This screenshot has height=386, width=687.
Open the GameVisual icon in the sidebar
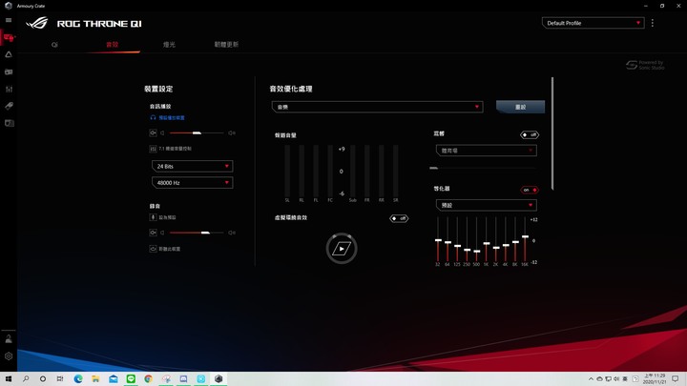[9, 71]
